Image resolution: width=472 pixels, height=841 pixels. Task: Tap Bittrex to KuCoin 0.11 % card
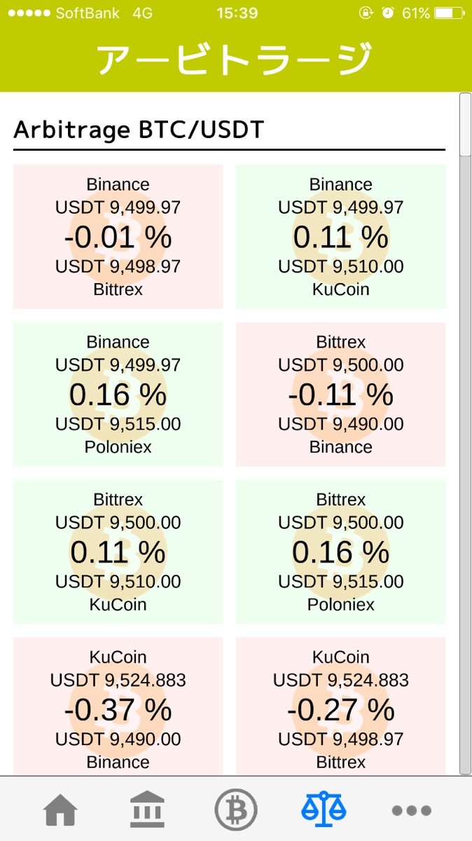pos(118,552)
